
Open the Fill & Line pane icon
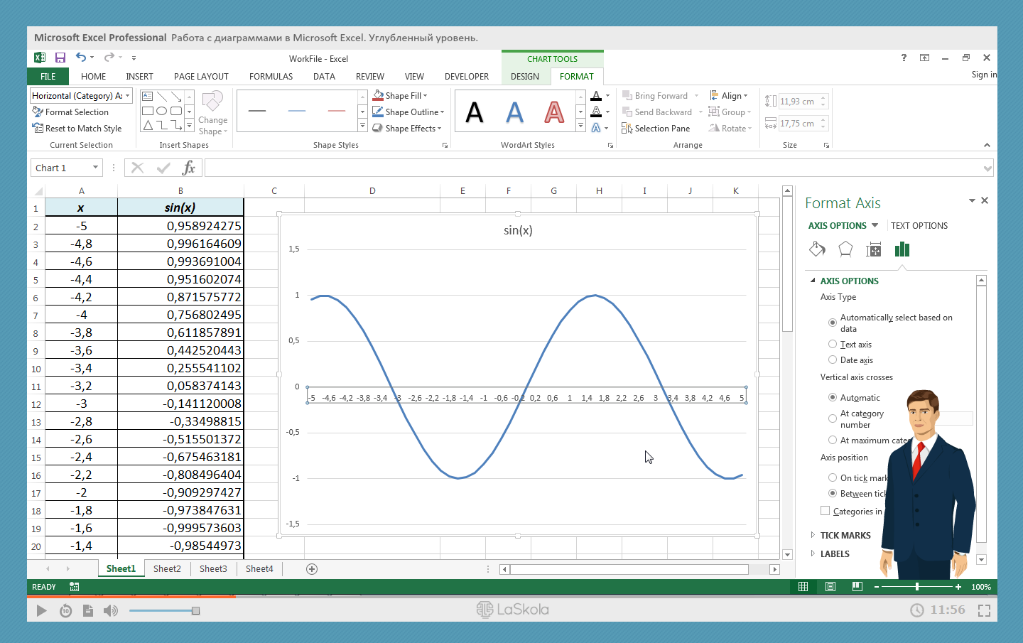(x=817, y=249)
